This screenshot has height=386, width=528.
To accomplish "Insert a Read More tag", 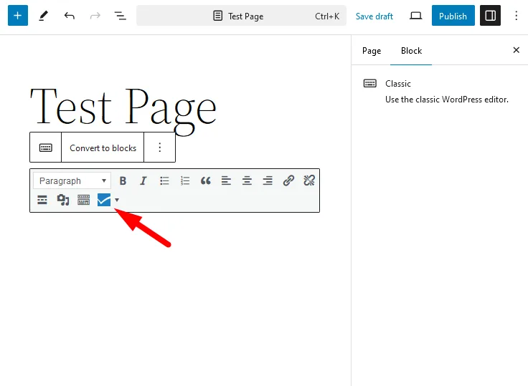I will point(42,200).
